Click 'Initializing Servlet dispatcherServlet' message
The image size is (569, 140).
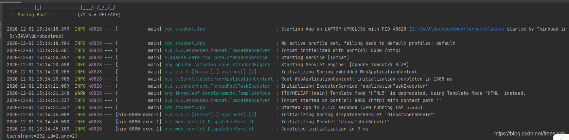click(335, 122)
